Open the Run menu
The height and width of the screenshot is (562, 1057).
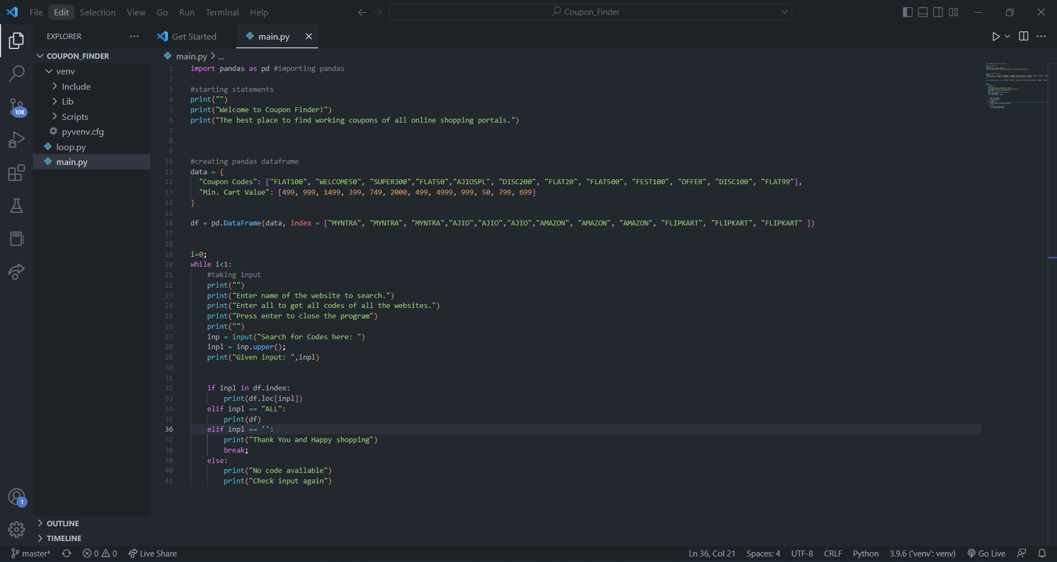tap(187, 12)
